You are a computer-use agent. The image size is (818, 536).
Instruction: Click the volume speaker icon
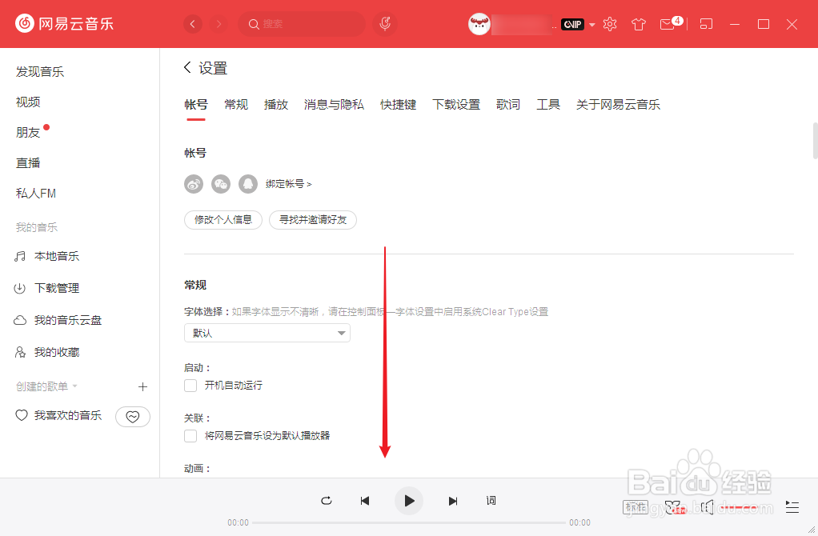pyautogui.click(x=707, y=507)
